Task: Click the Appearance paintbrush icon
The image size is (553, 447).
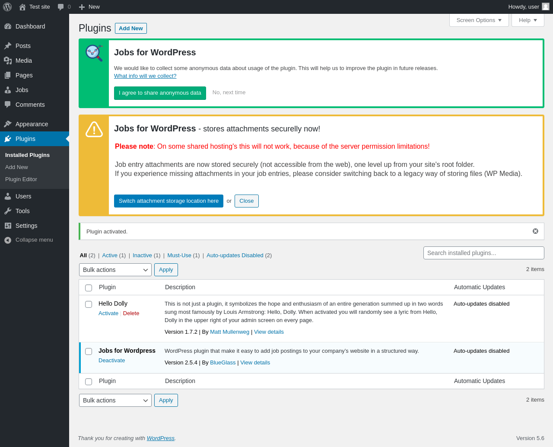Action: (x=8, y=124)
